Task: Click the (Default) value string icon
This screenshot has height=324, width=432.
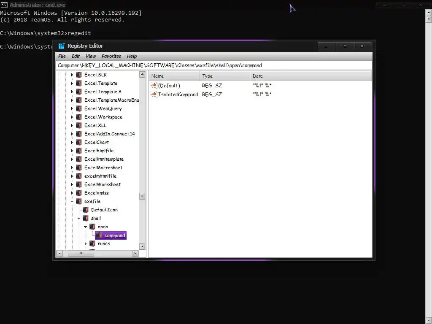Action: click(x=154, y=85)
